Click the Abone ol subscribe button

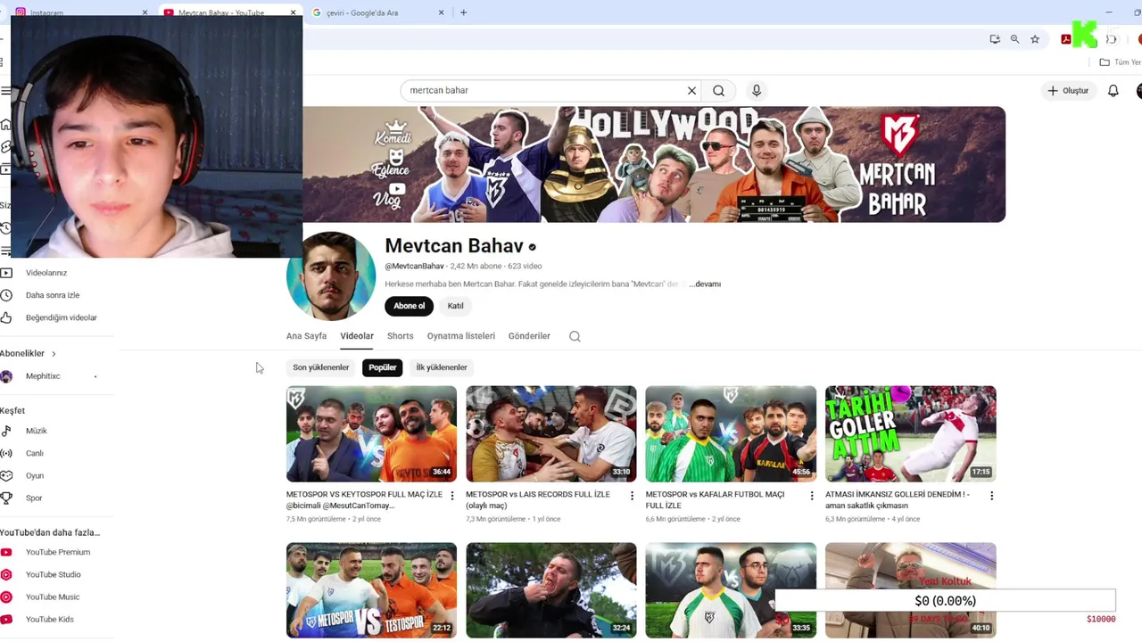coord(410,306)
